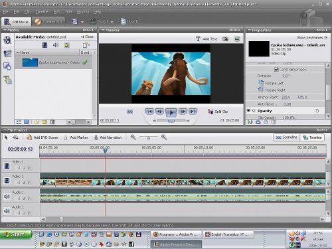Open the Title menu
Viewport: 332px width, 249px height.
pyautogui.click(x=68, y=12)
